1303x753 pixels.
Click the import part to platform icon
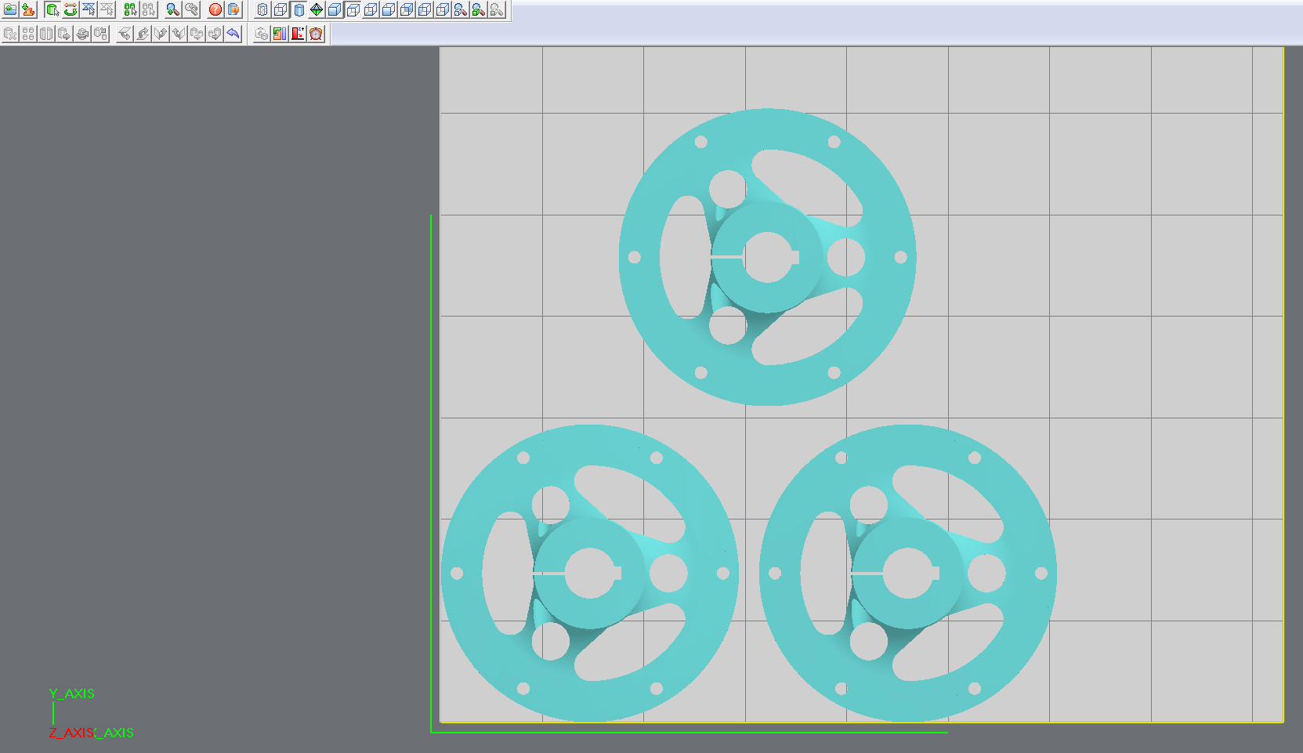(28, 10)
